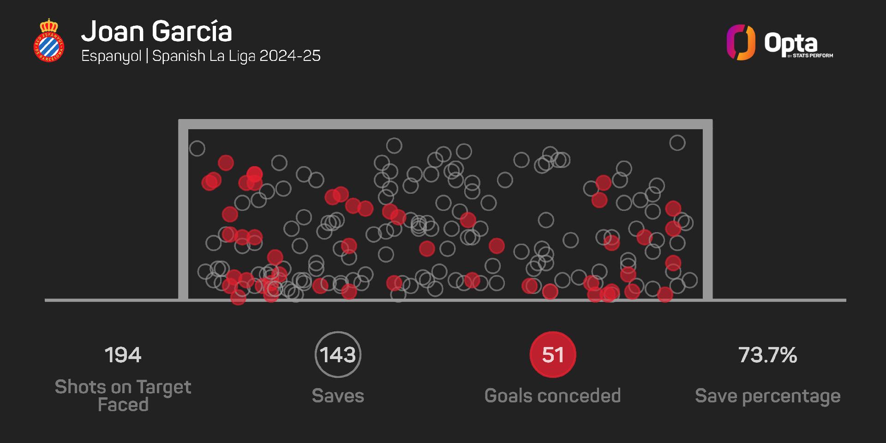Select the save marker in top-left goal corner
886x443 pixels.
[197, 149]
